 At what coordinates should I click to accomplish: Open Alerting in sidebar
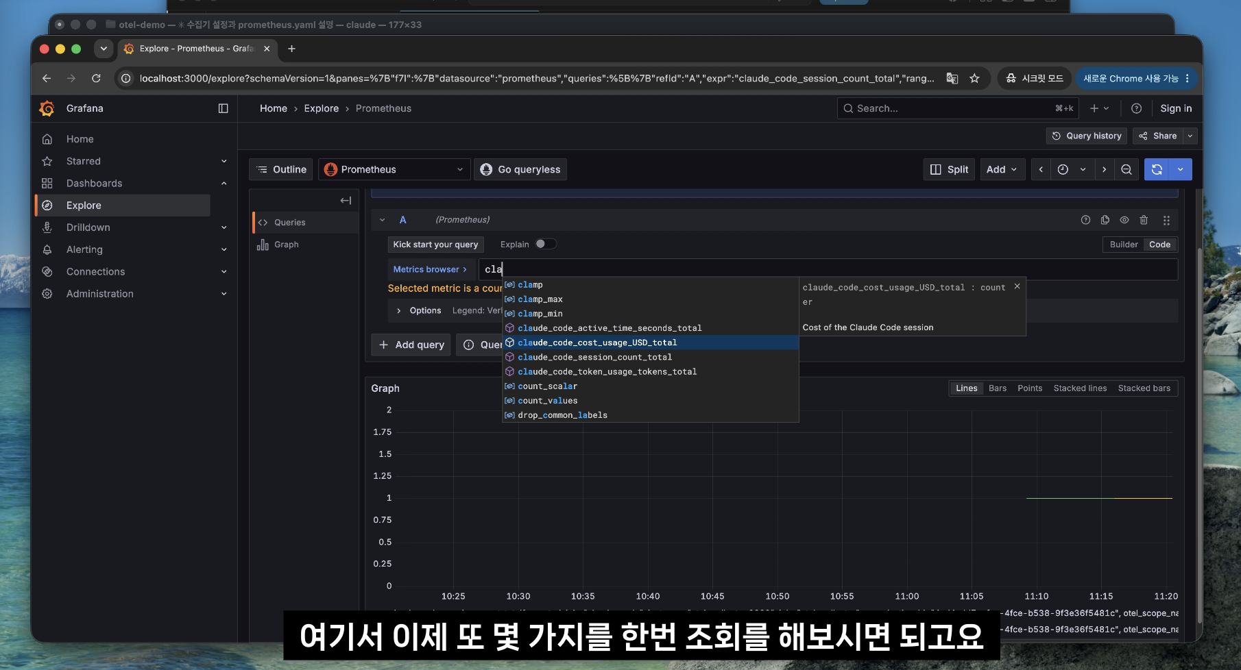click(84, 249)
